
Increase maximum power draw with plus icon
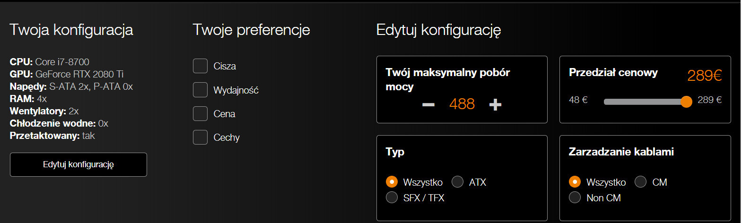pos(495,104)
